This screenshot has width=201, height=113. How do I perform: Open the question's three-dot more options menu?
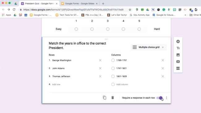[x=166, y=98]
